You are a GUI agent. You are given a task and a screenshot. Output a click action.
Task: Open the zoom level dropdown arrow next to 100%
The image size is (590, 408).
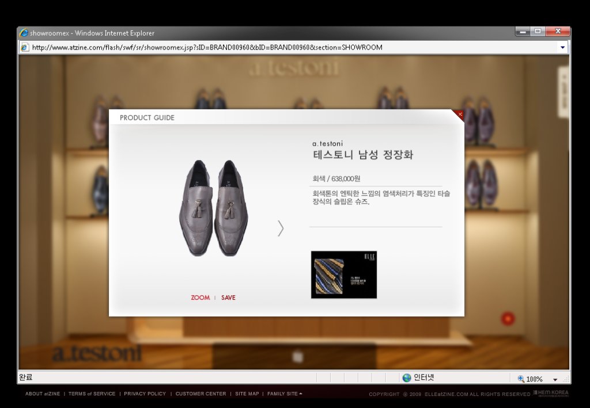[x=555, y=379]
